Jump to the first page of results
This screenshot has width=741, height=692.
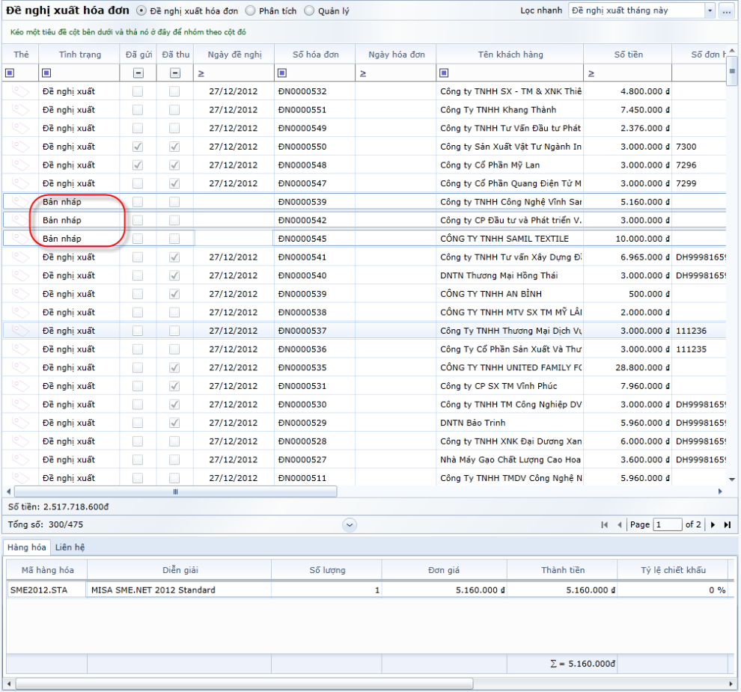(x=605, y=525)
